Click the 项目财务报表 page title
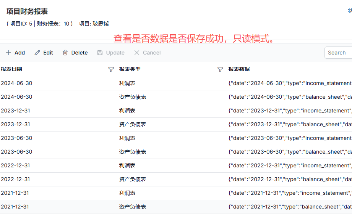This screenshot has height=215, width=352. tap(27, 11)
